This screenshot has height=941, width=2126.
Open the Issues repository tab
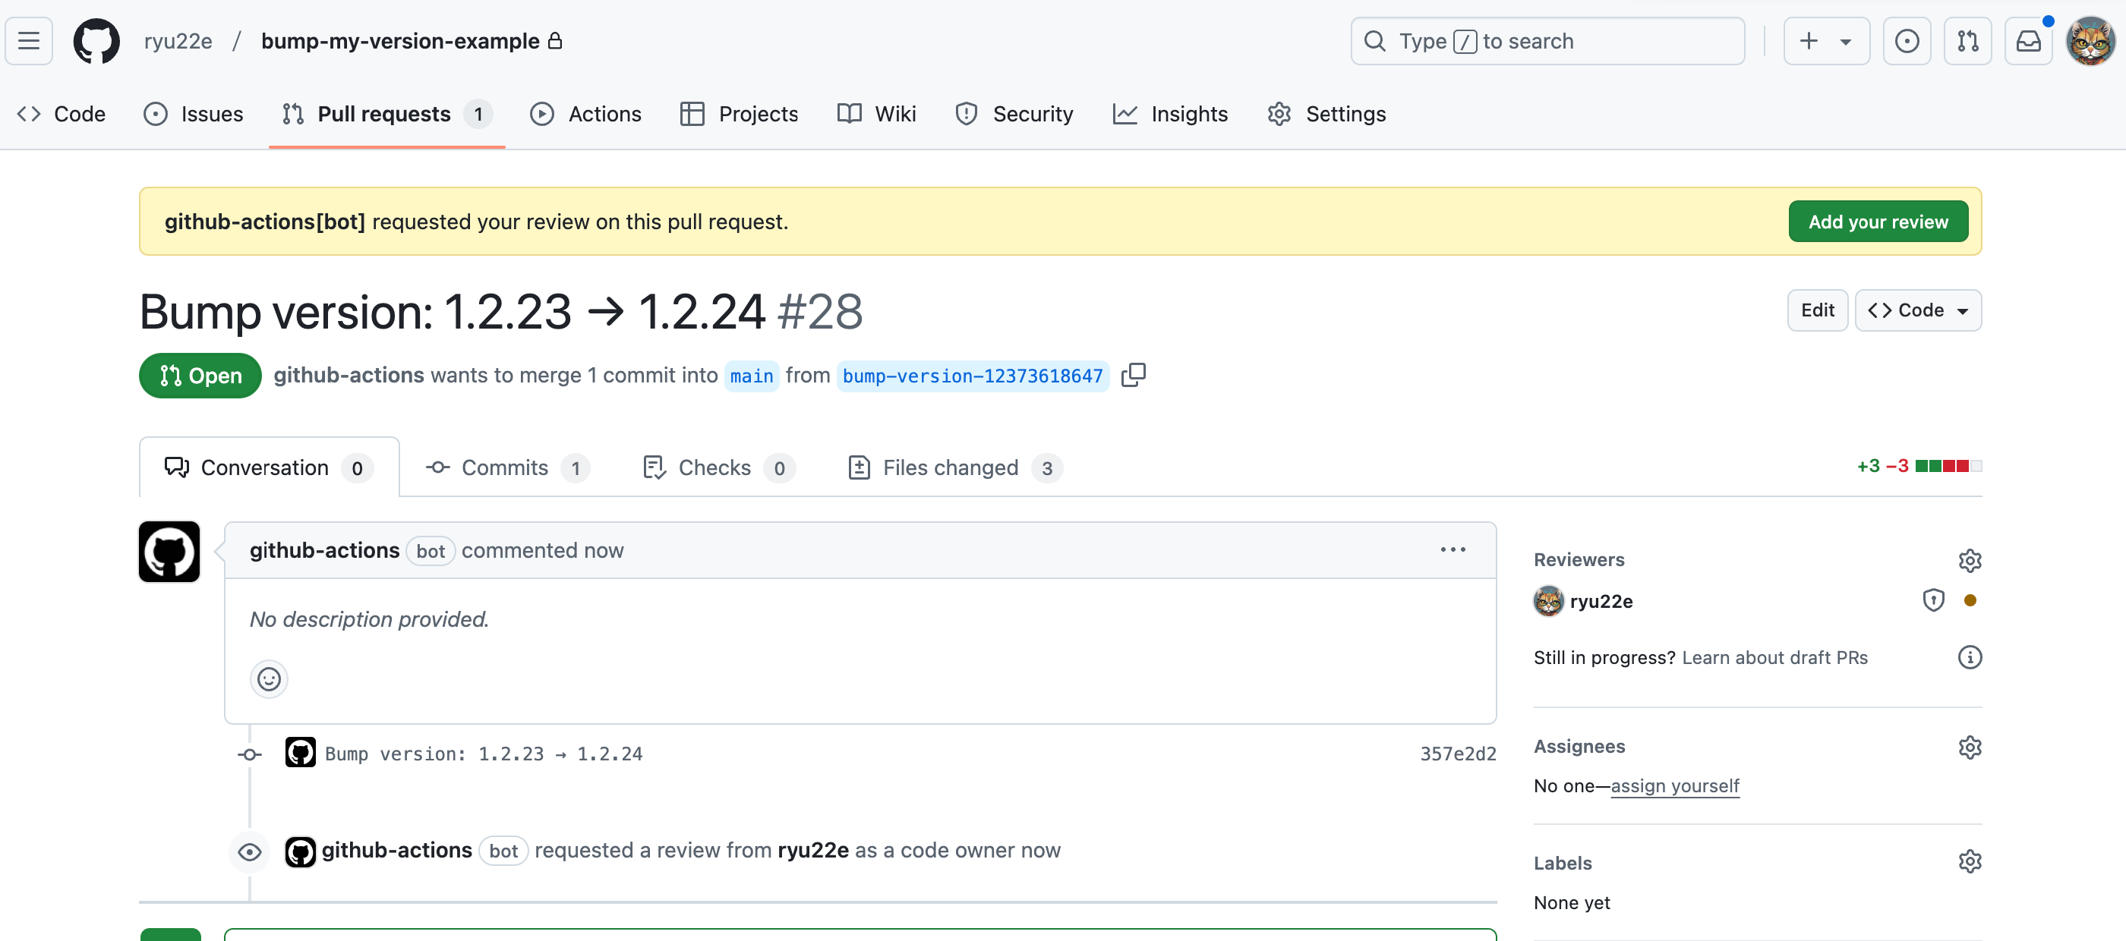coord(193,114)
